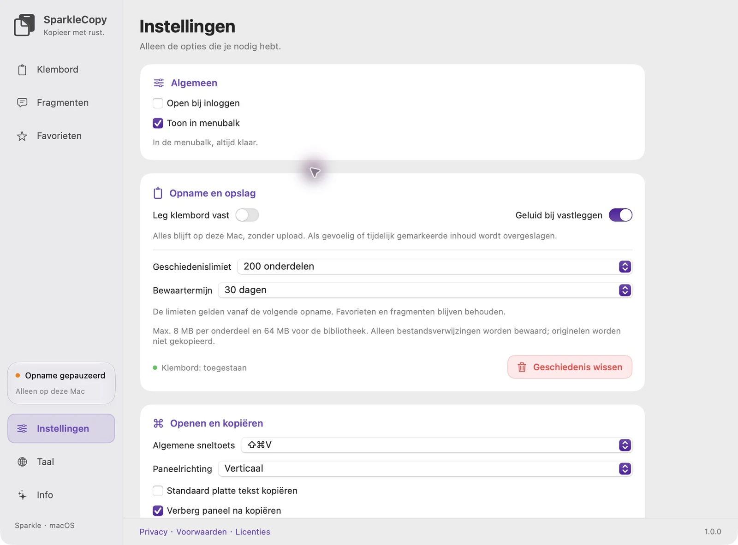Screen dimensions: 738x545
Task: Click the speech bubble icon beside Fragmenten
Action: (x=22, y=103)
